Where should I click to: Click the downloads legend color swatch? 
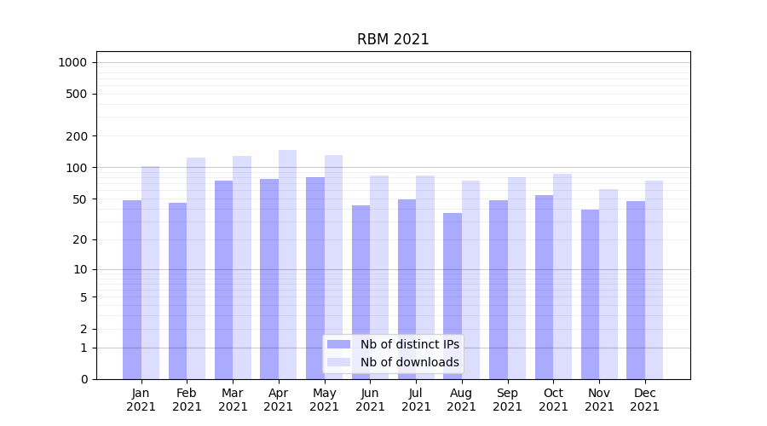[x=338, y=362]
